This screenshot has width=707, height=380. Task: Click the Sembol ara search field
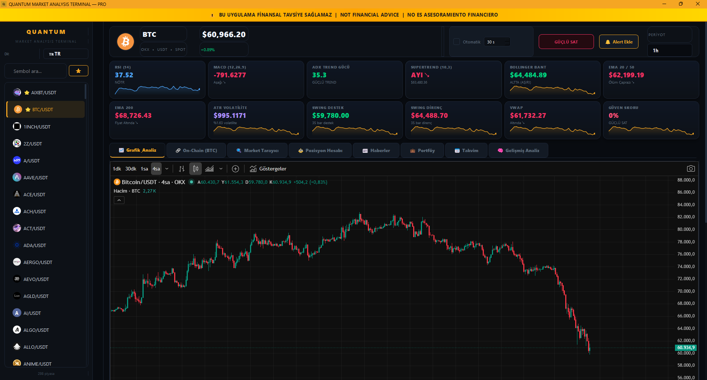[x=35, y=71]
